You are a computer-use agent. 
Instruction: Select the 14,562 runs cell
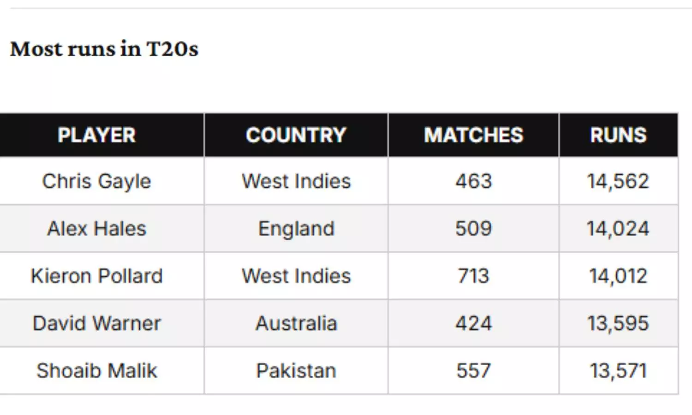[x=618, y=181]
